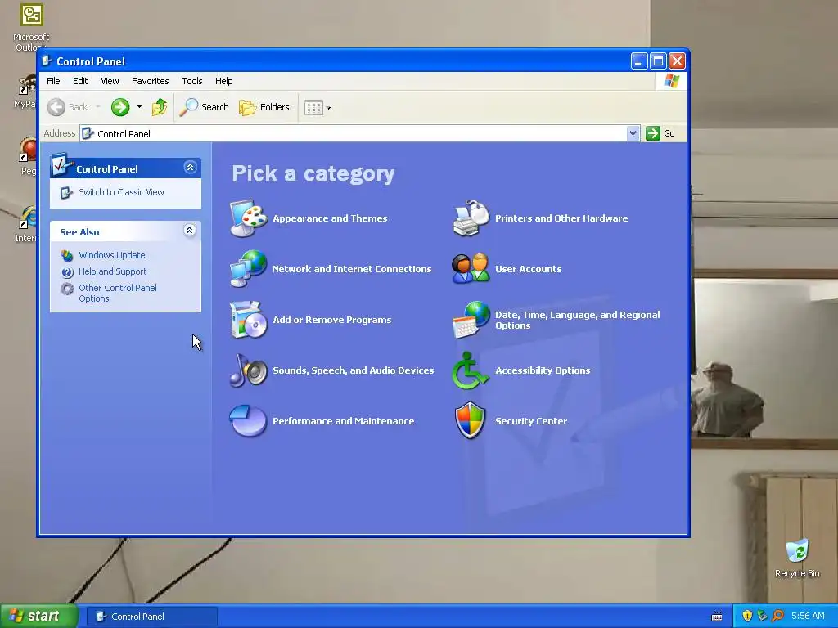Viewport: 838px width, 628px height.
Task: Click the Back arrow toolbar button
Action: pyautogui.click(x=67, y=107)
